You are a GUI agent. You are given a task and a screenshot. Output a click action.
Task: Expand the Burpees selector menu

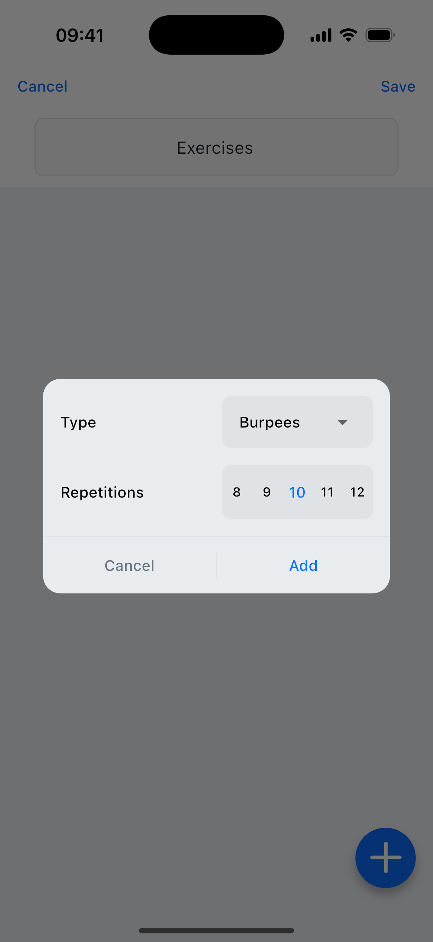coord(297,422)
